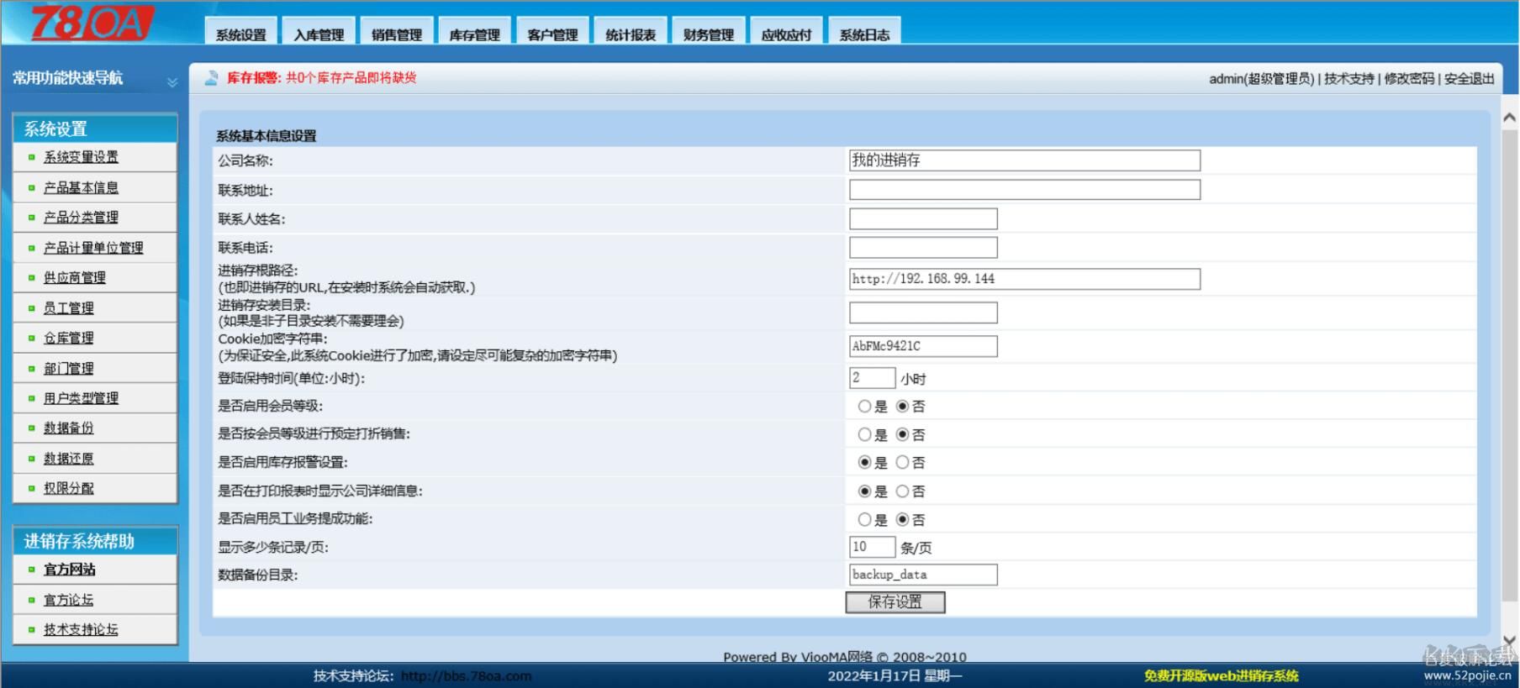Click the 保存设置 button
Image resolution: width=1520 pixels, height=688 pixels.
(x=895, y=602)
